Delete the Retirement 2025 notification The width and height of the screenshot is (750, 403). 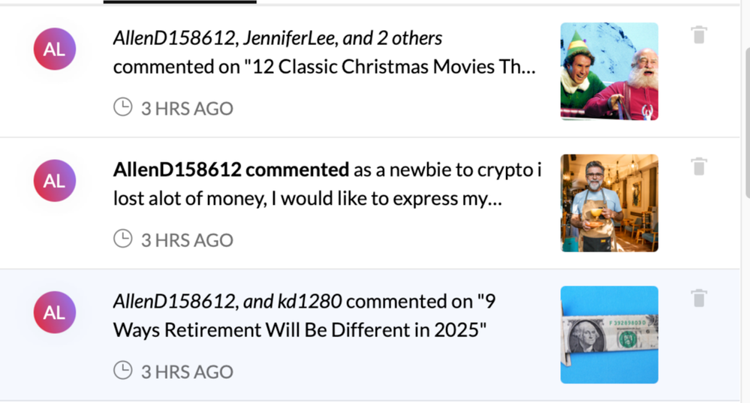tap(699, 299)
